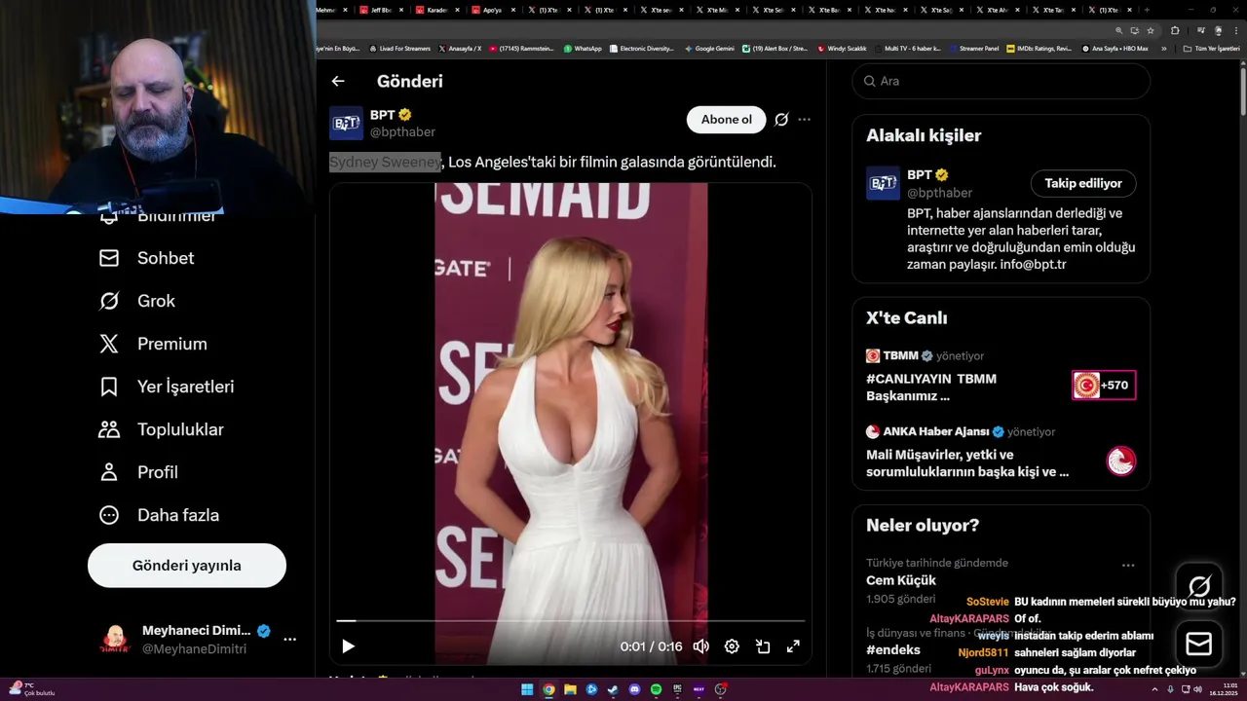Play the video in the post

348,646
